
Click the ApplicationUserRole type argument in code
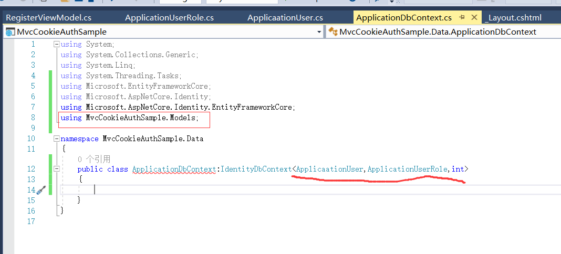click(408, 169)
